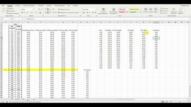The height and width of the screenshot is (107, 191).
Task: Apply the yellow fill color
Action: coord(36,12)
